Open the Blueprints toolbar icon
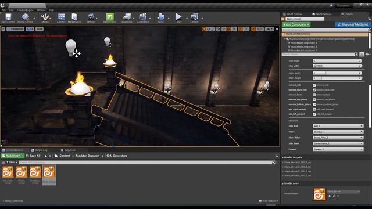Screen dimensions: 372x209 [x=127, y=18]
